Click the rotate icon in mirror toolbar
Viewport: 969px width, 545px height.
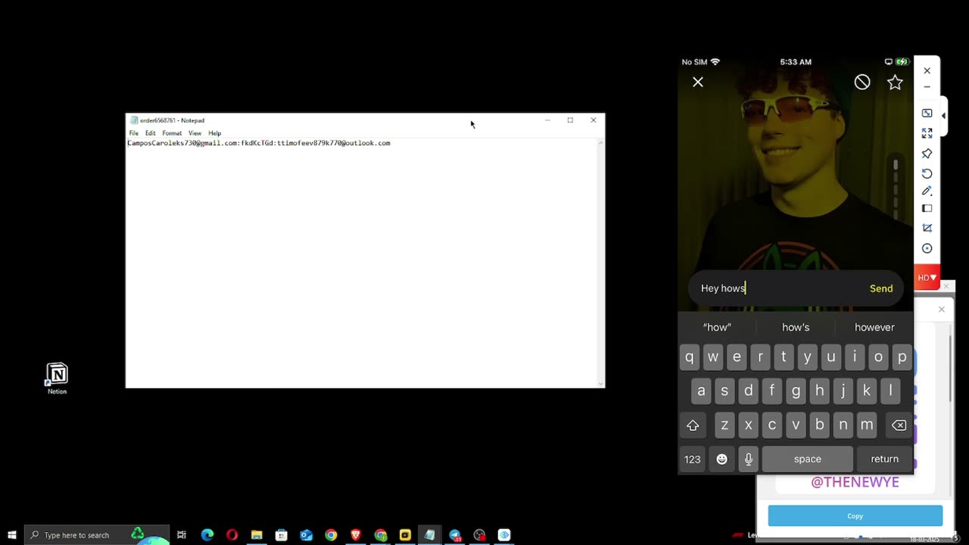[x=927, y=173]
